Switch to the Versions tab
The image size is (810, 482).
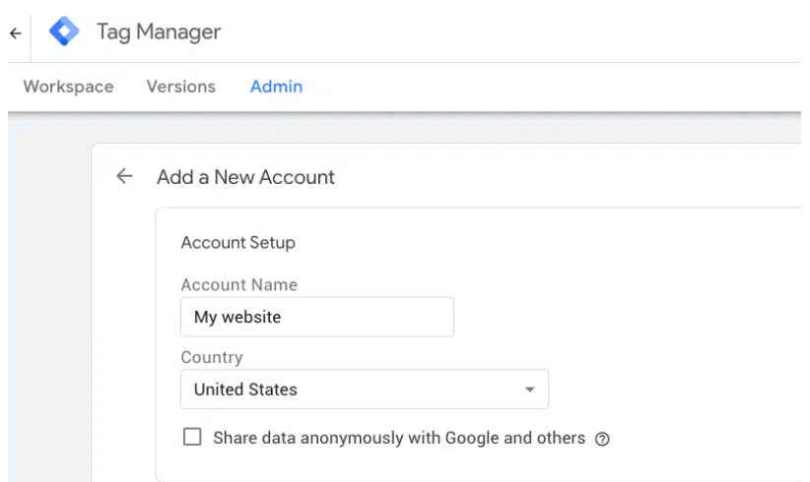coord(180,87)
